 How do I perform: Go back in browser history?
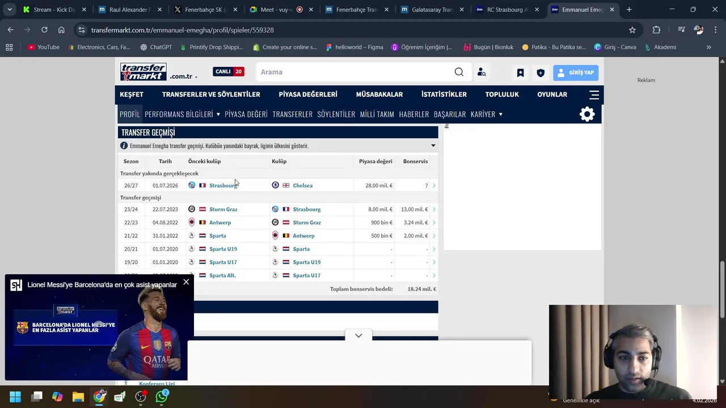tap(11, 29)
